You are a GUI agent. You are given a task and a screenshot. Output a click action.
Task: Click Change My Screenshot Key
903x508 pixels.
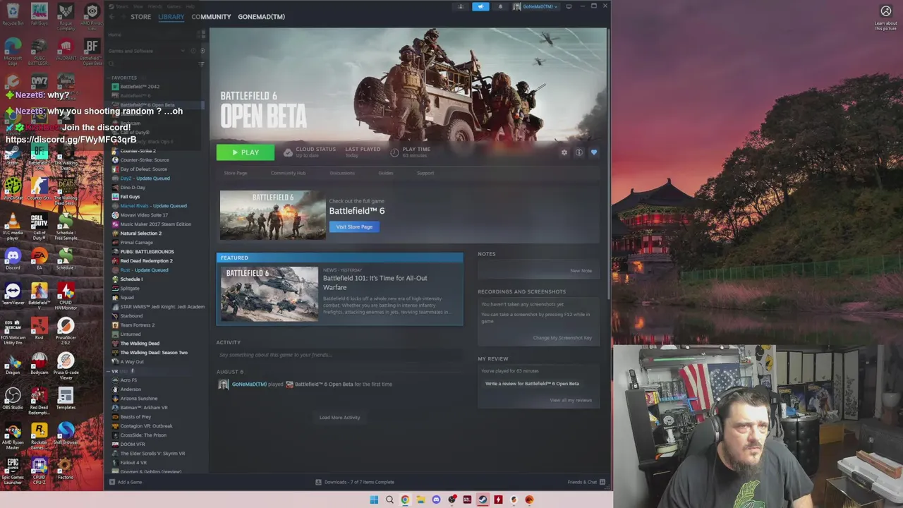562,338
